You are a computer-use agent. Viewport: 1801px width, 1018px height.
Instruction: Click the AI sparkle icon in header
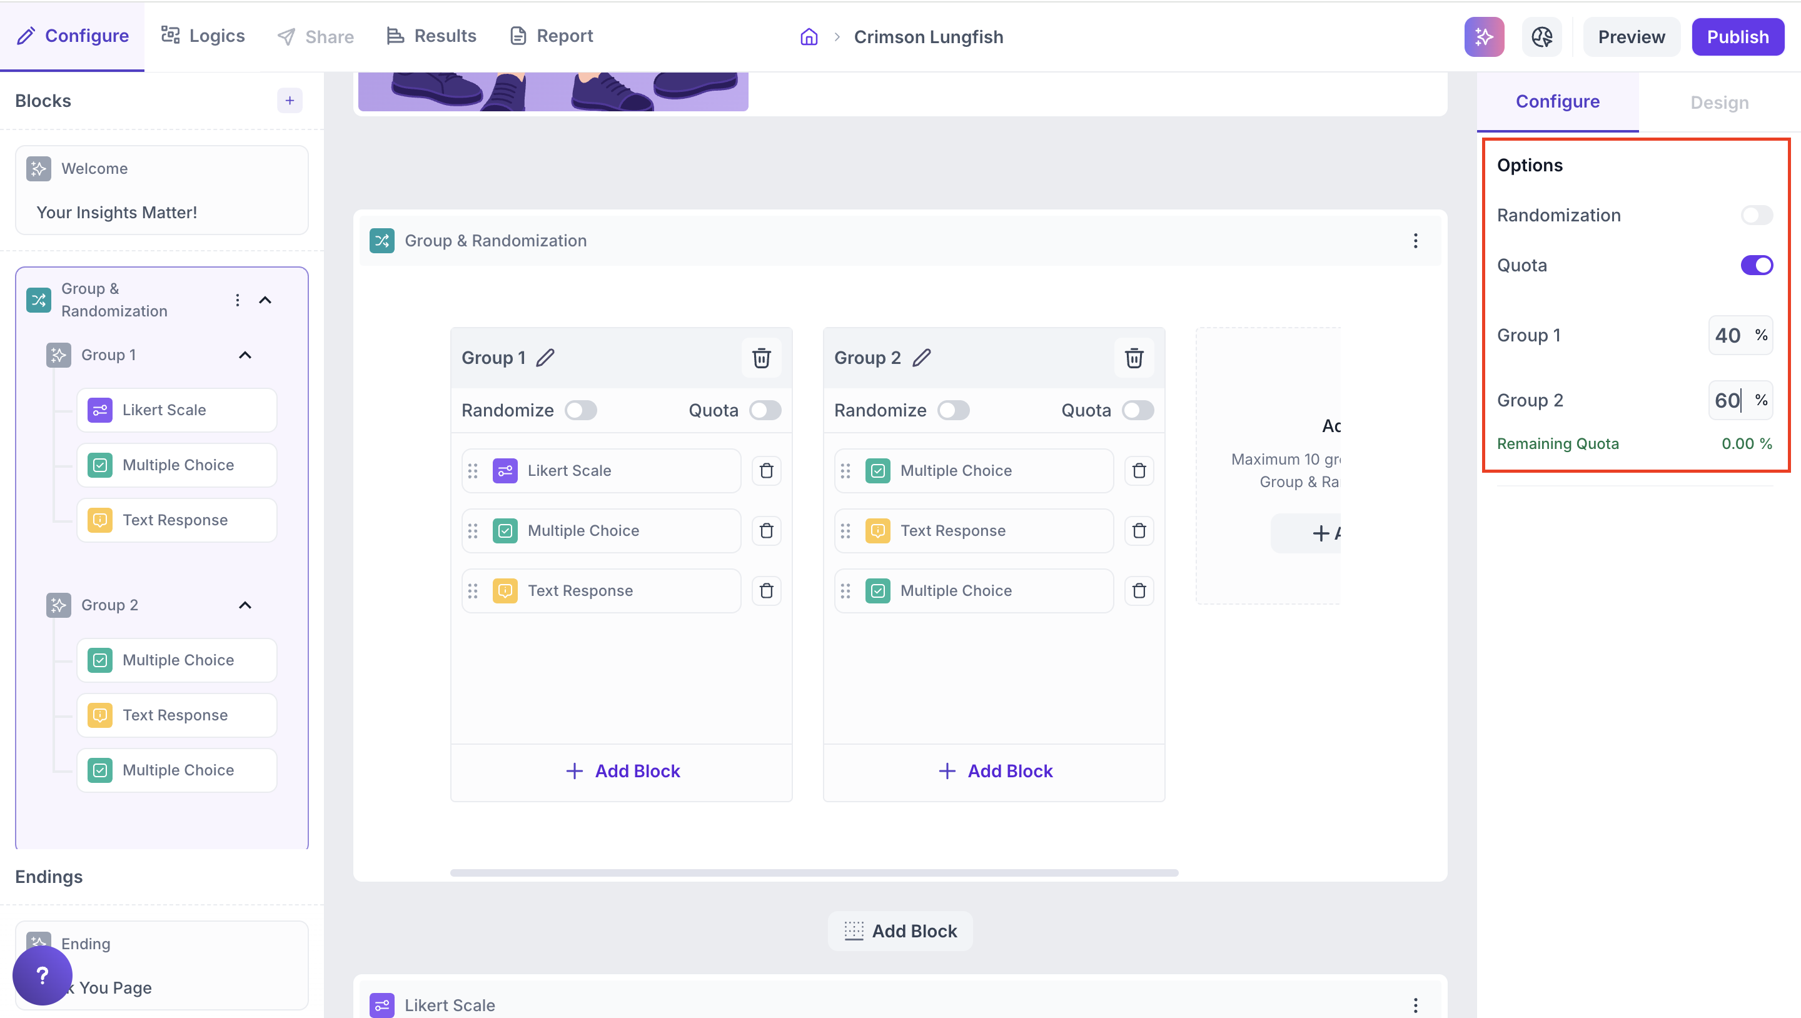[1483, 36]
